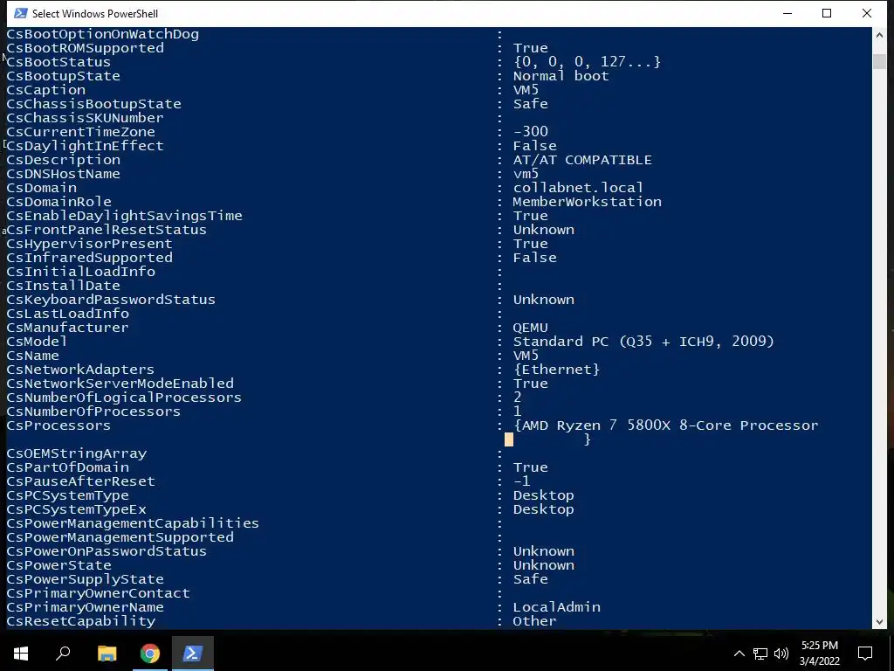The height and width of the screenshot is (671, 894).
Task: Open the Windows Start menu
Action: (21, 654)
